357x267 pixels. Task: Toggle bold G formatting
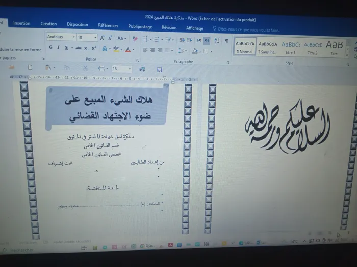click(50, 47)
